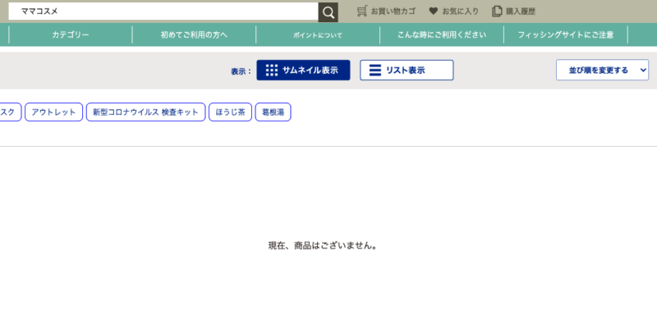Click the heart favorites icon
Image resolution: width=657 pixels, height=315 pixels.
point(434,11)
